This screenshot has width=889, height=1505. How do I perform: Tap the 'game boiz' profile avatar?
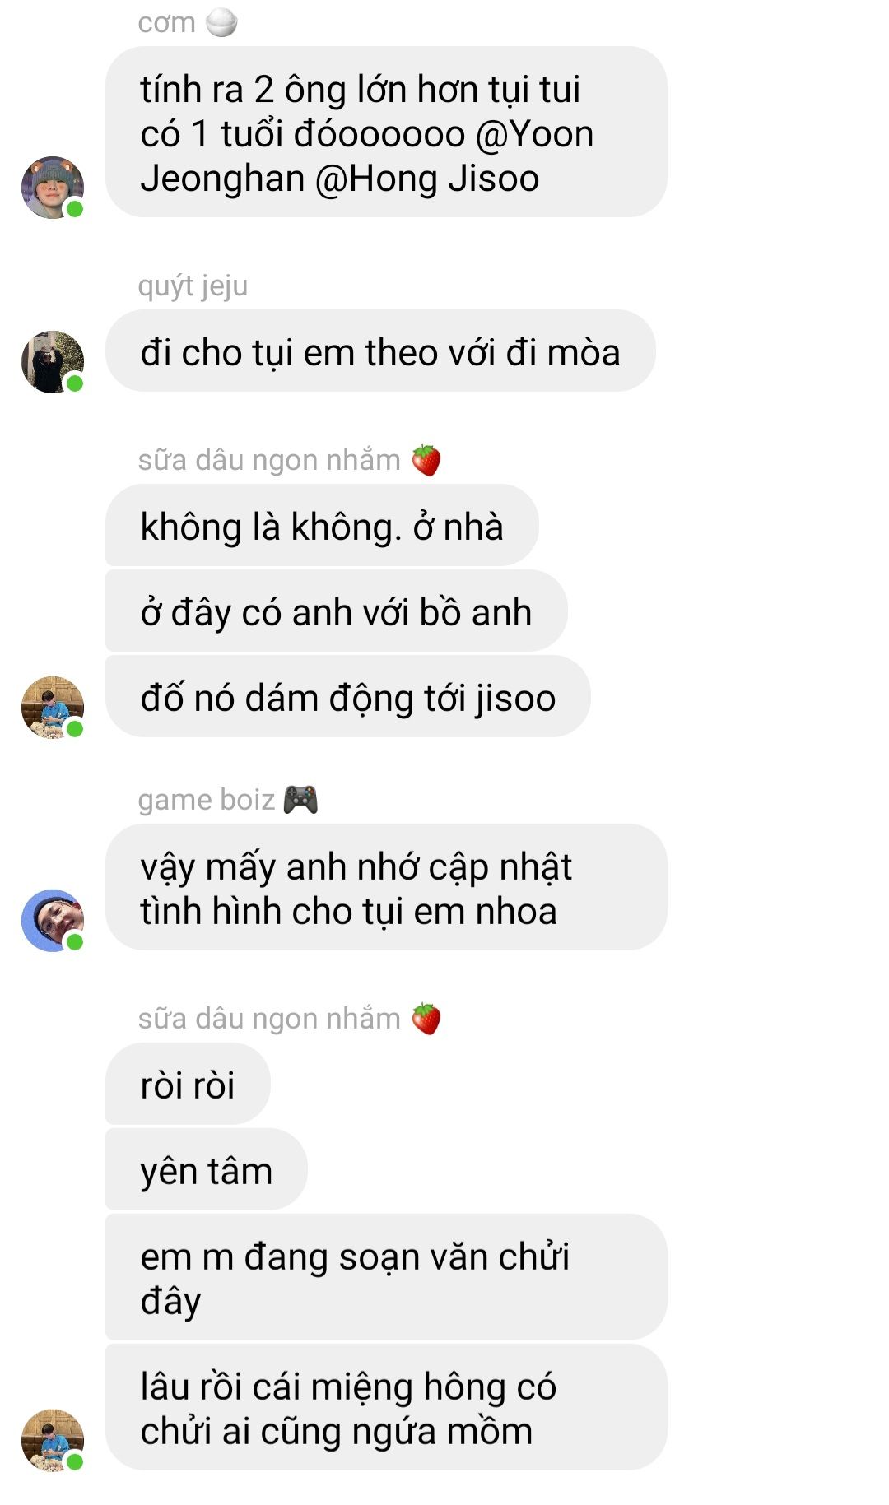(53, 921)
